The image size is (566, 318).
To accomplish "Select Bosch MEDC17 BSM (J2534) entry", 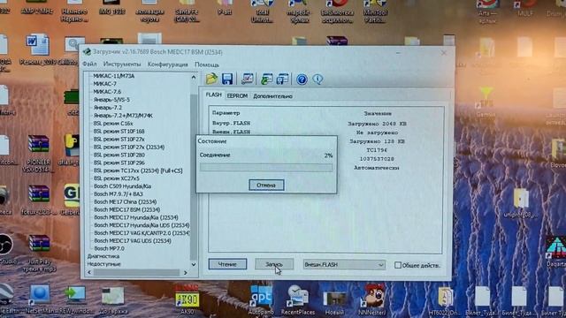I will (x=127, y=209).
